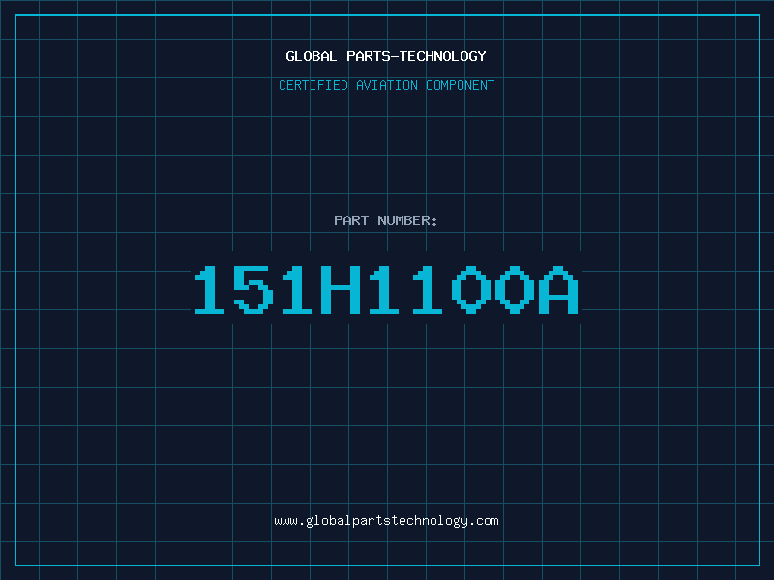774x580 pixels.
Task: Select the part number 151H1100A
Action: pos(386,289)
